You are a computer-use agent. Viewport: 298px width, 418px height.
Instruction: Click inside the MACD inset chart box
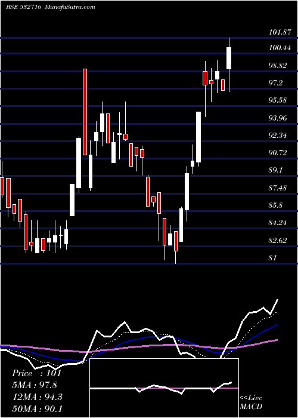coord(164,388)
